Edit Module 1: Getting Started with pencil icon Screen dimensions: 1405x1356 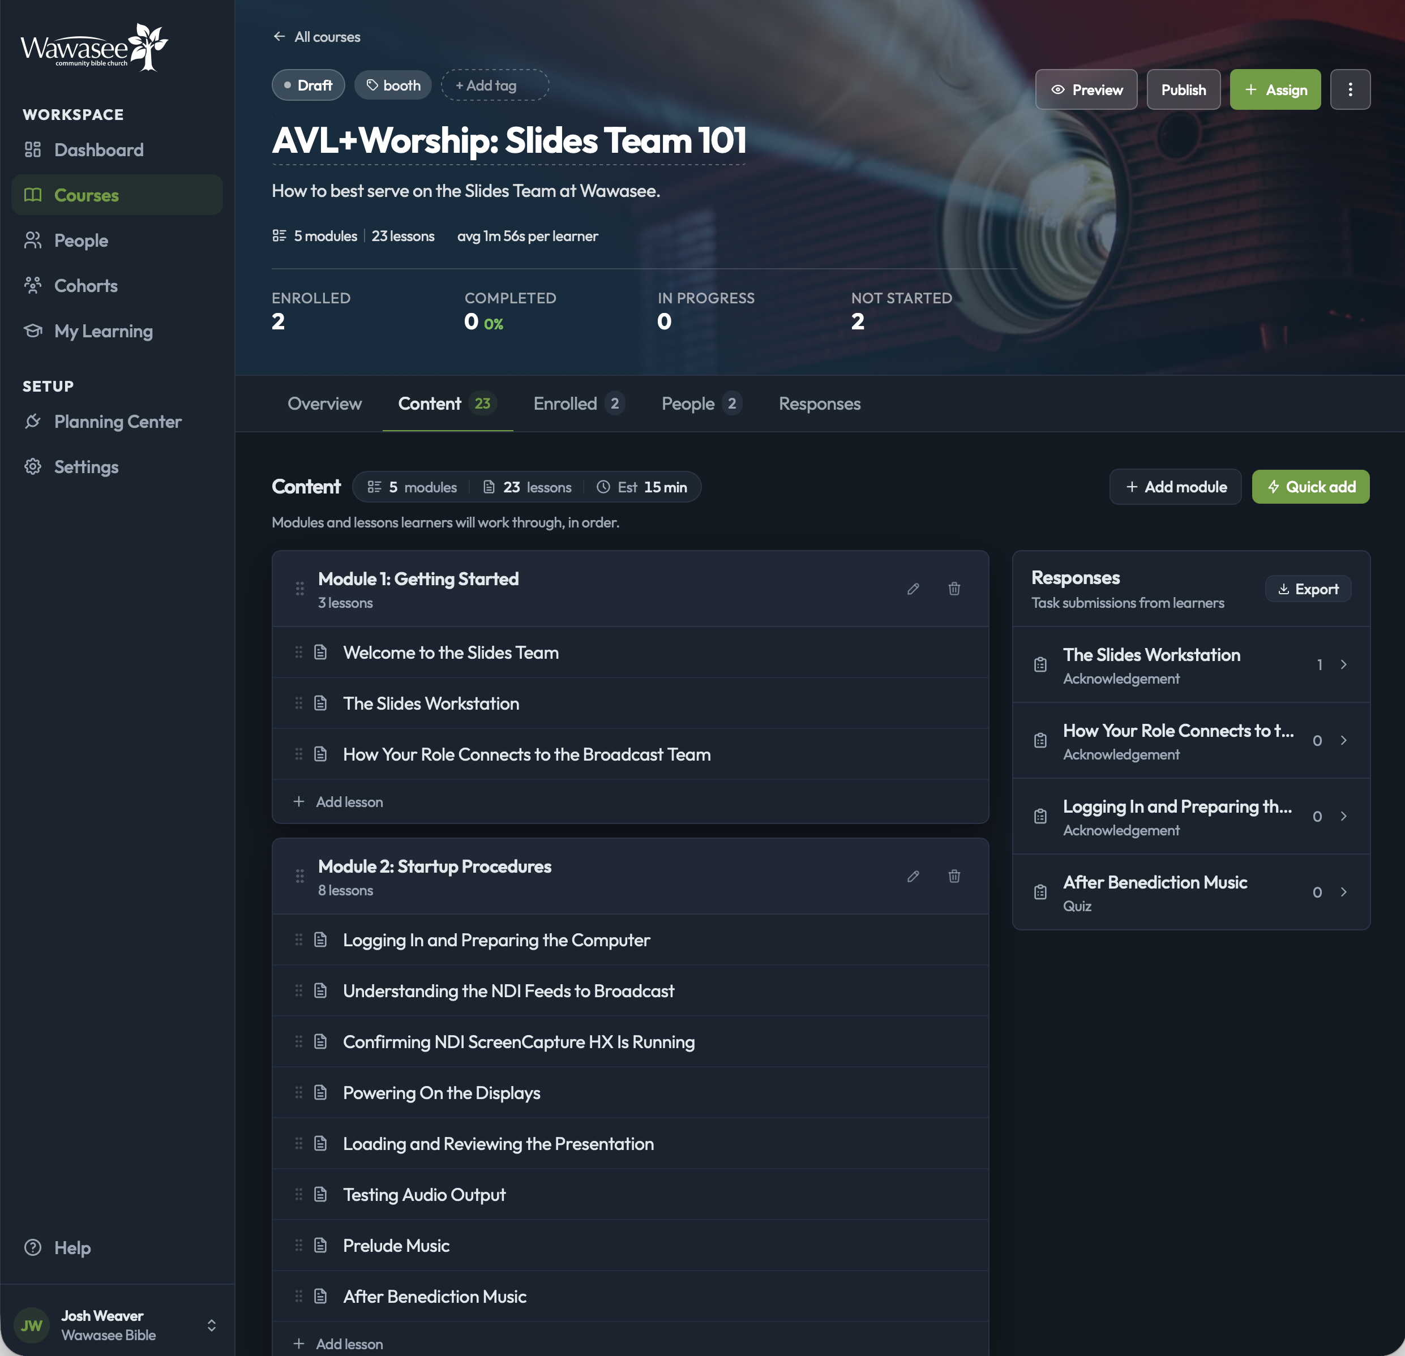(x=913, y=589)
